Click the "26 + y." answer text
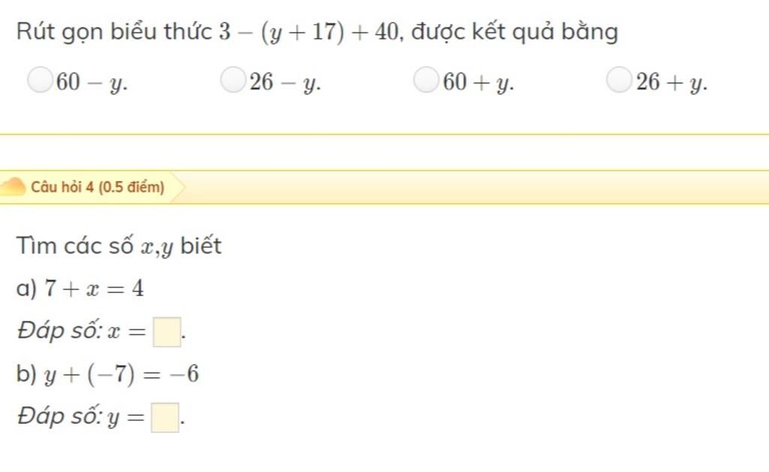 pyautogui.click(x=671, y=82)
